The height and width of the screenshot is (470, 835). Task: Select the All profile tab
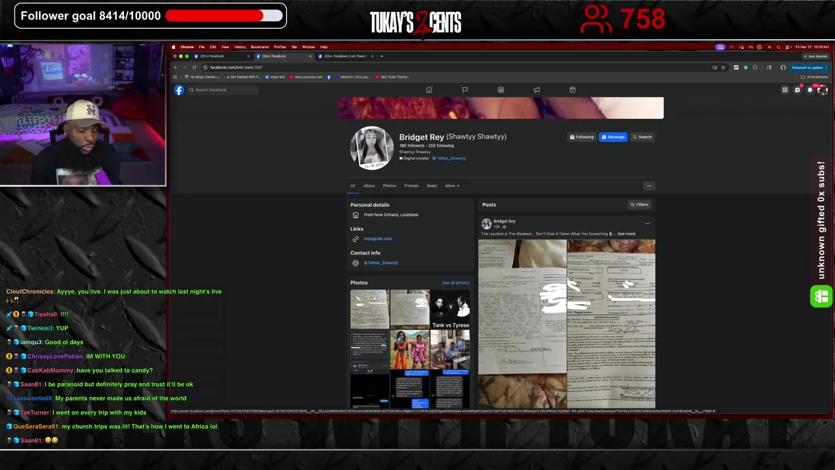point(352,186)
